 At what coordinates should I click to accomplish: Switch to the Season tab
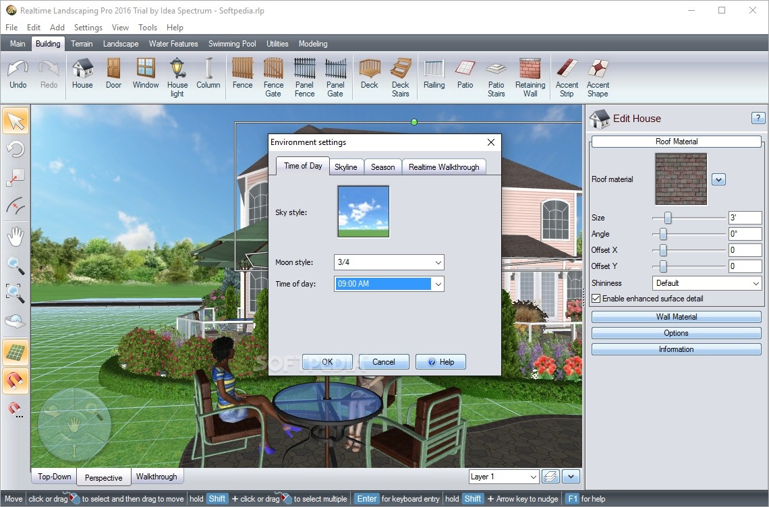click(x=382, y=167)
